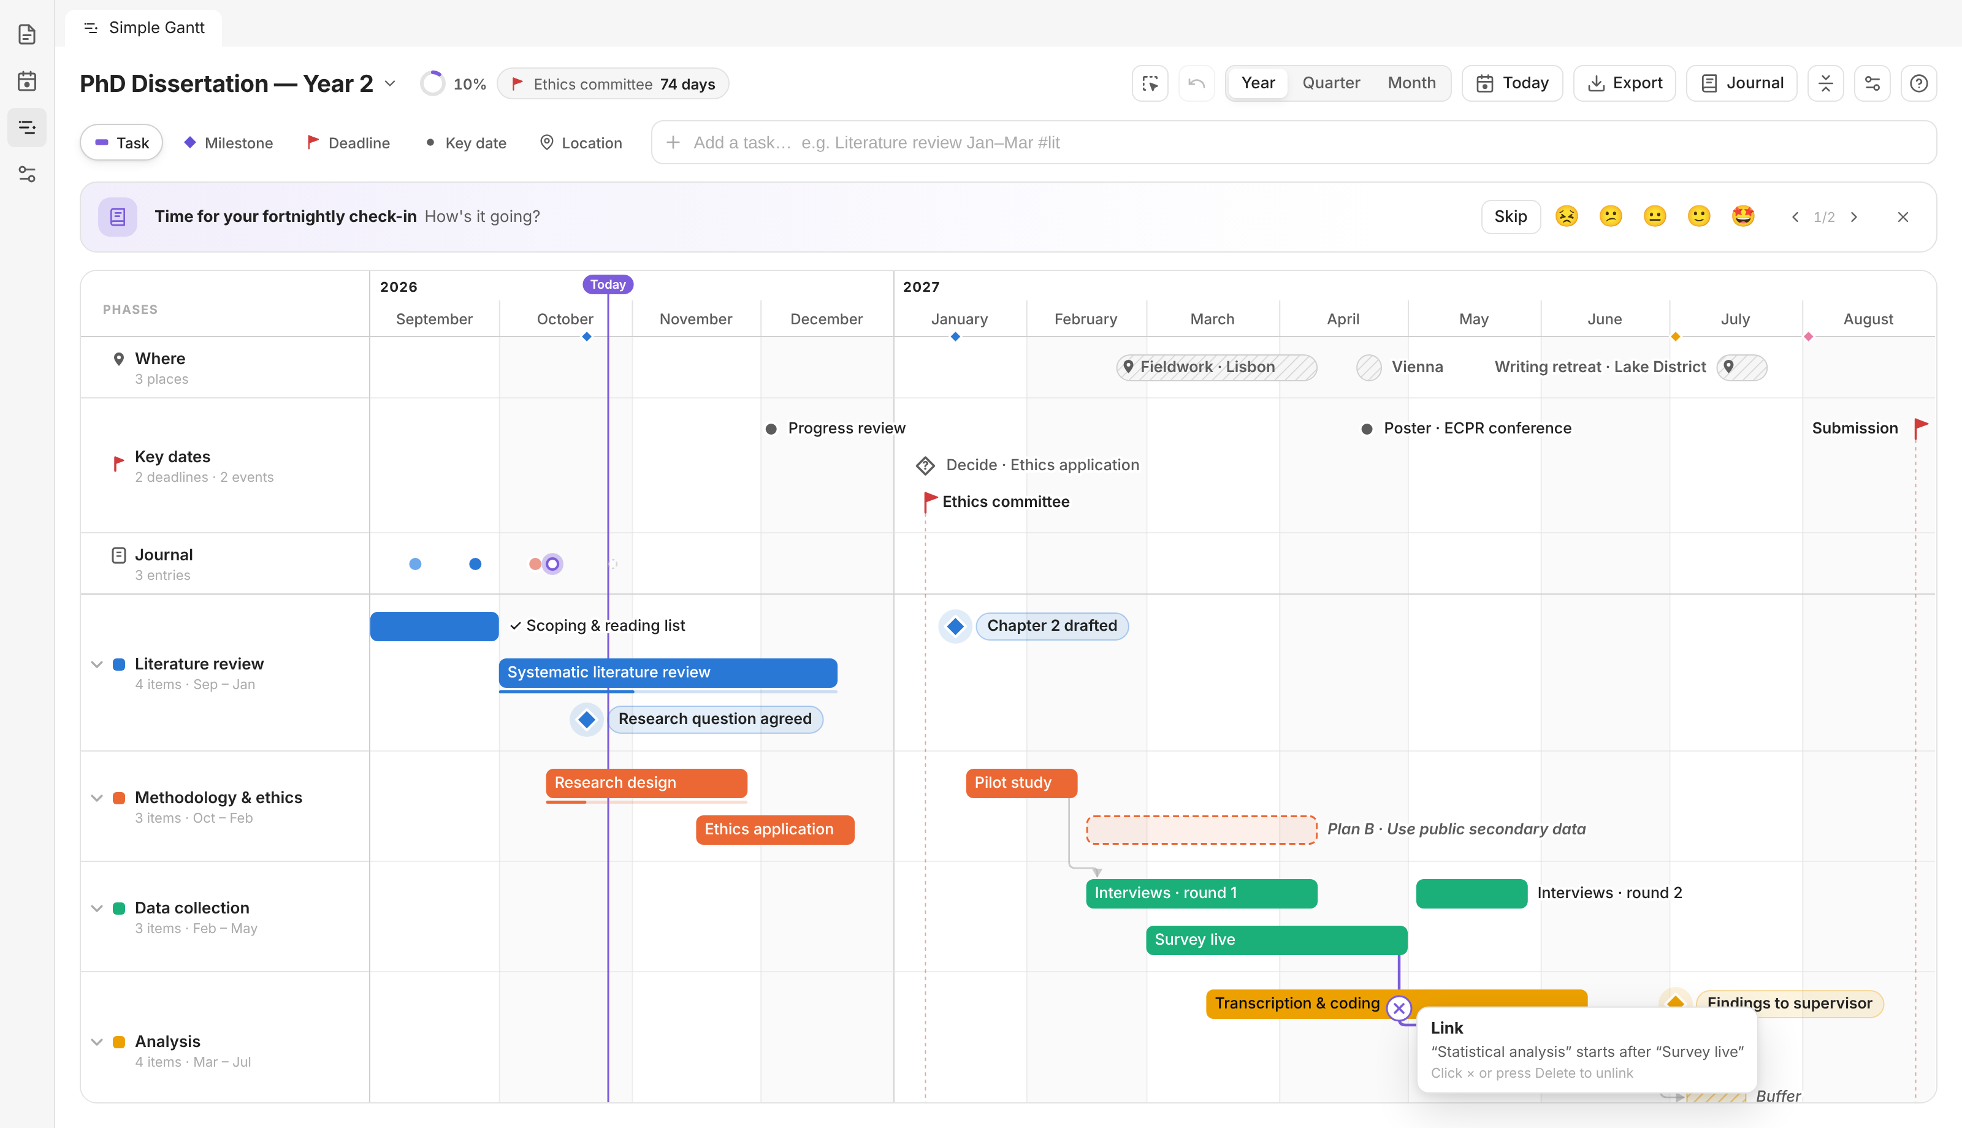The image size is (1962, 1128).
Task: Click the Add a task input field
Action: (x=1294, y=143)
